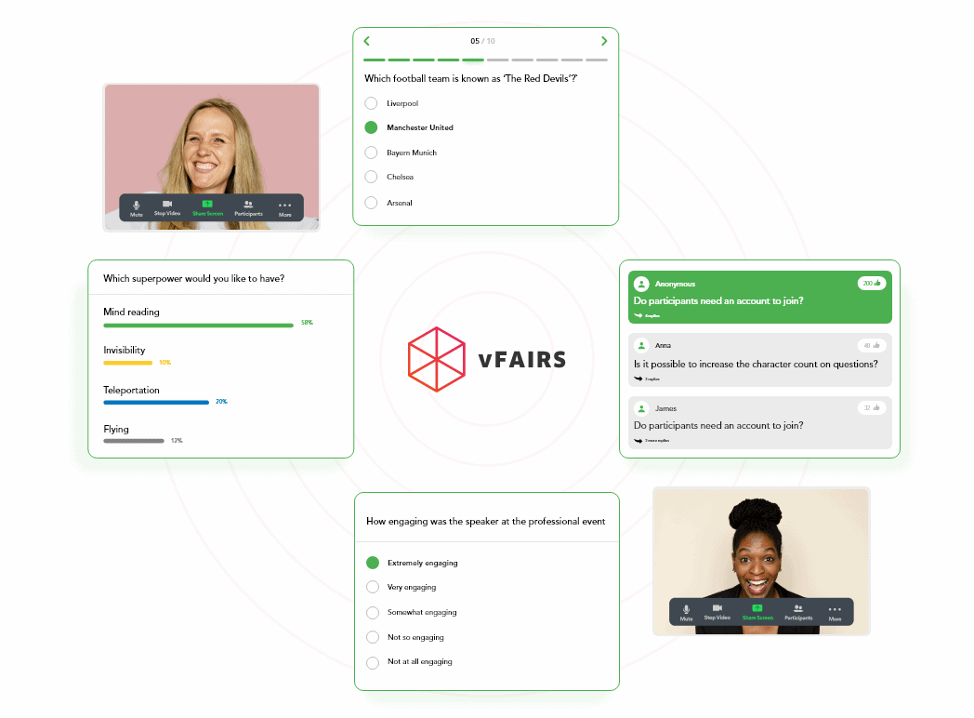
Task: Open More options in the blonde woman's video
Action: (285, 209)
